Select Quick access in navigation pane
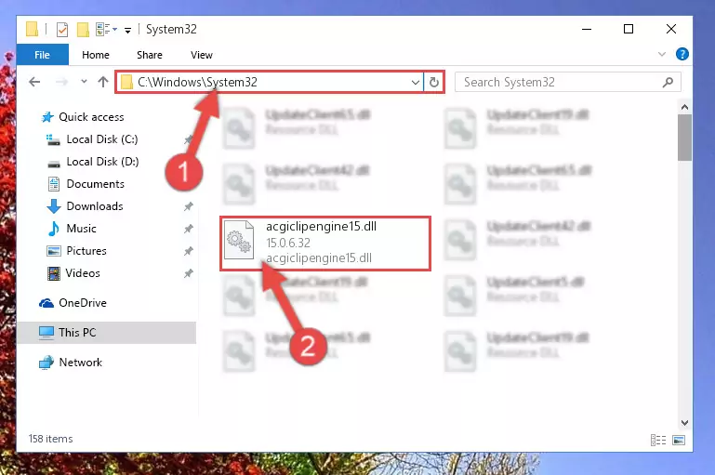715x475 pixels. 82,117
